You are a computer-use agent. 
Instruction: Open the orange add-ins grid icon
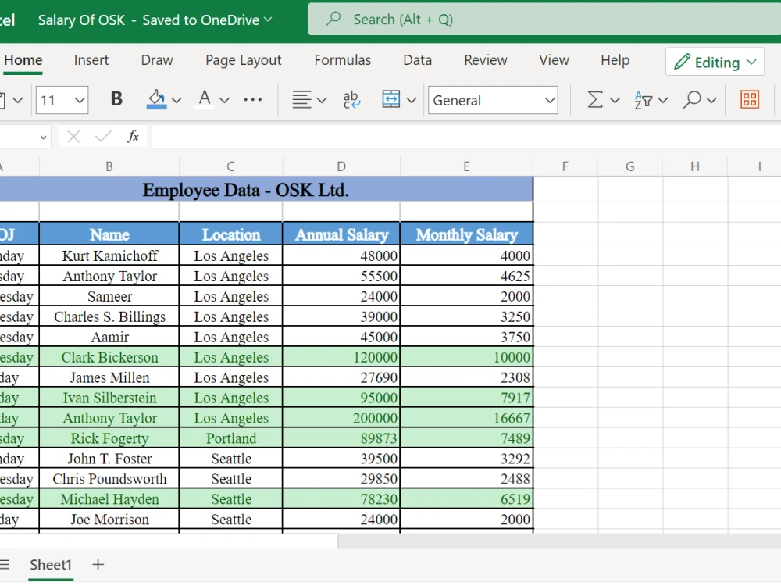pyautogui.click(x=750, y=100)
